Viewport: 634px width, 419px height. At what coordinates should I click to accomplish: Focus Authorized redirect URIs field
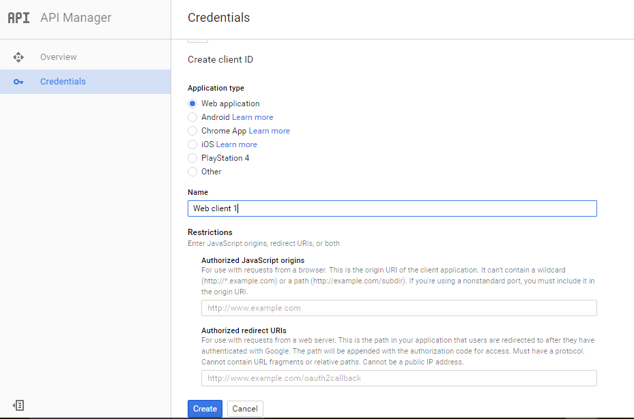point(399,378)
